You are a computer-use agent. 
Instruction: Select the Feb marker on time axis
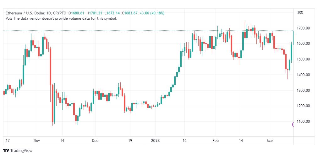(x=215, y=141)
